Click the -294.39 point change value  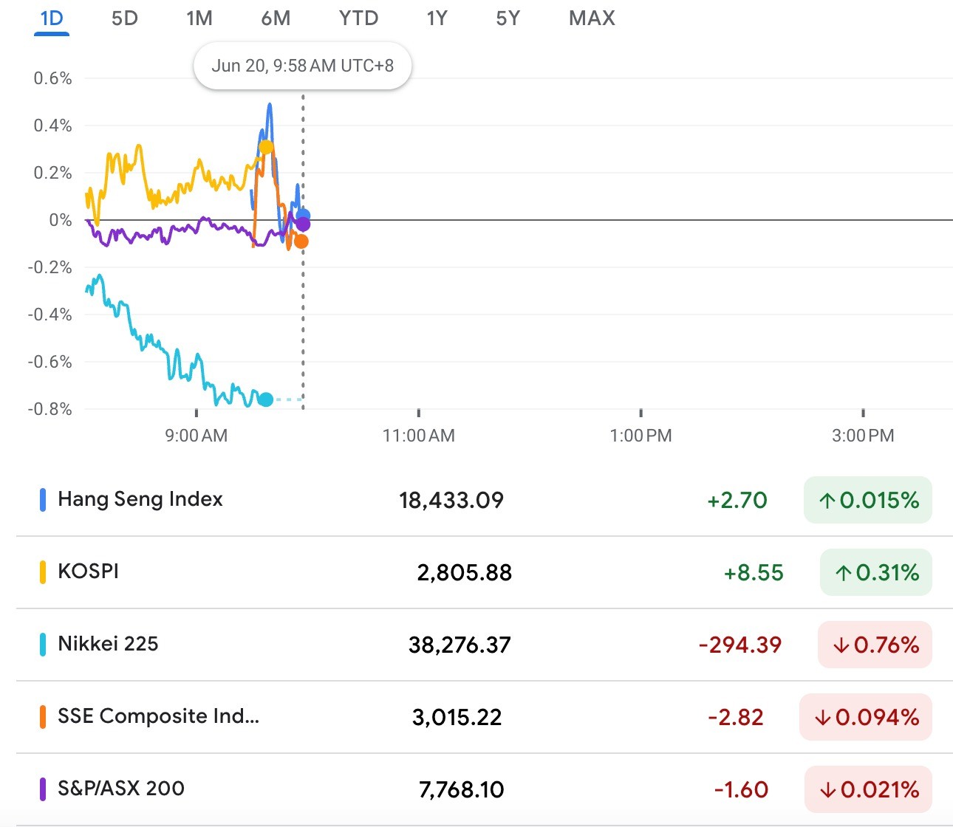tap(740, 645)
